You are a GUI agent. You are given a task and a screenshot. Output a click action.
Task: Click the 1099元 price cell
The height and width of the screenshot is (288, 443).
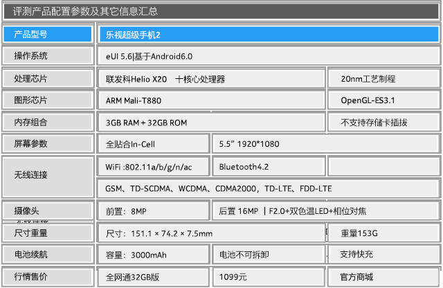[x=268, y=277]
